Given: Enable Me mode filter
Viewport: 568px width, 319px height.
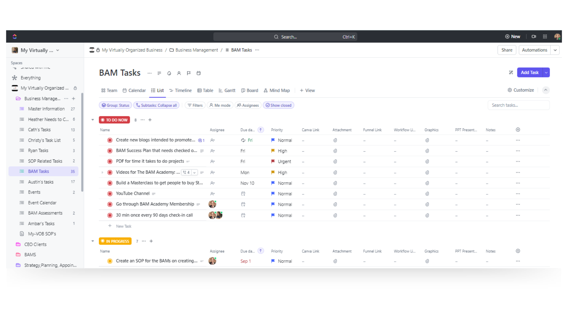Looking at the screenshot, I should [x=220, y=105].
